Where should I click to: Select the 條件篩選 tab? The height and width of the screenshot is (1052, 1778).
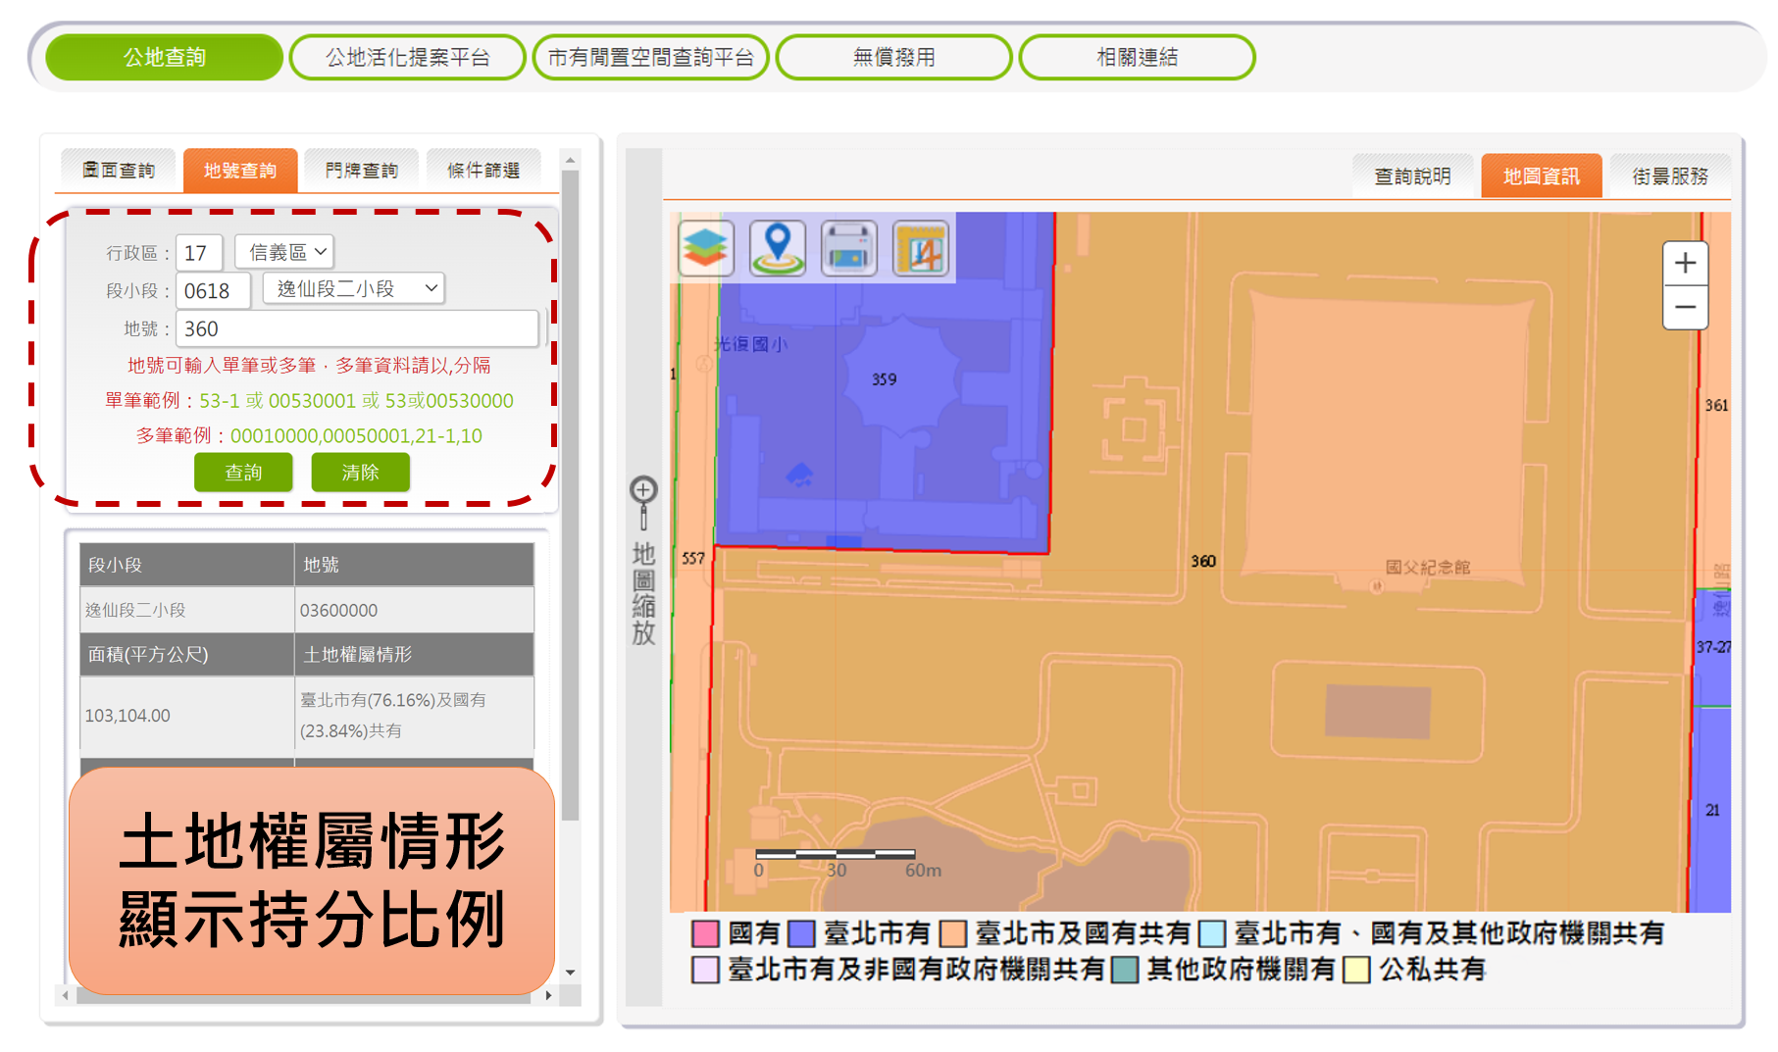483,171
